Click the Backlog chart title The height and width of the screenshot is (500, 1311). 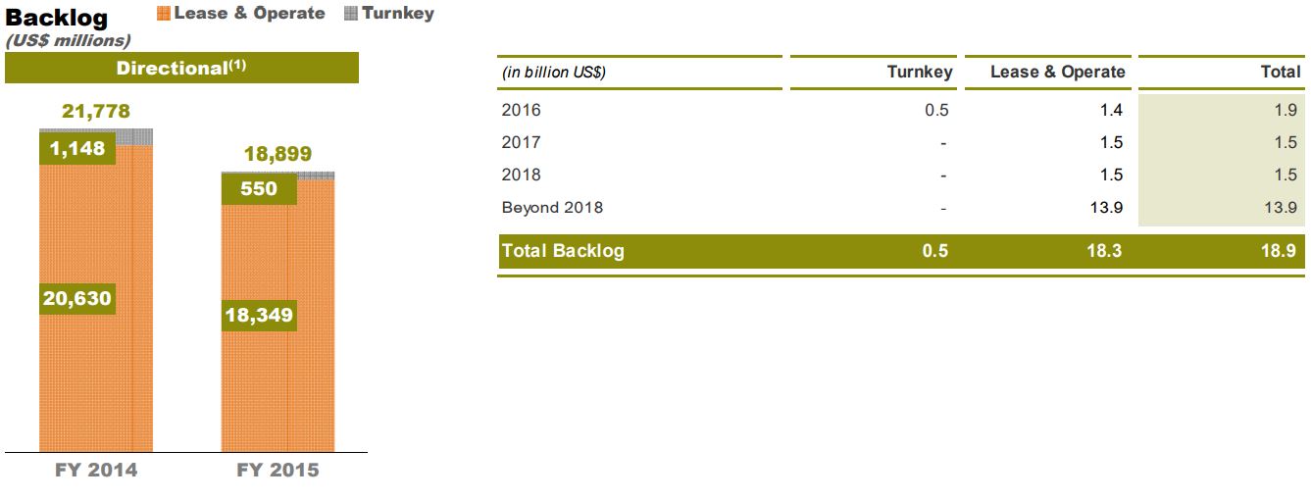pos(57,19)
